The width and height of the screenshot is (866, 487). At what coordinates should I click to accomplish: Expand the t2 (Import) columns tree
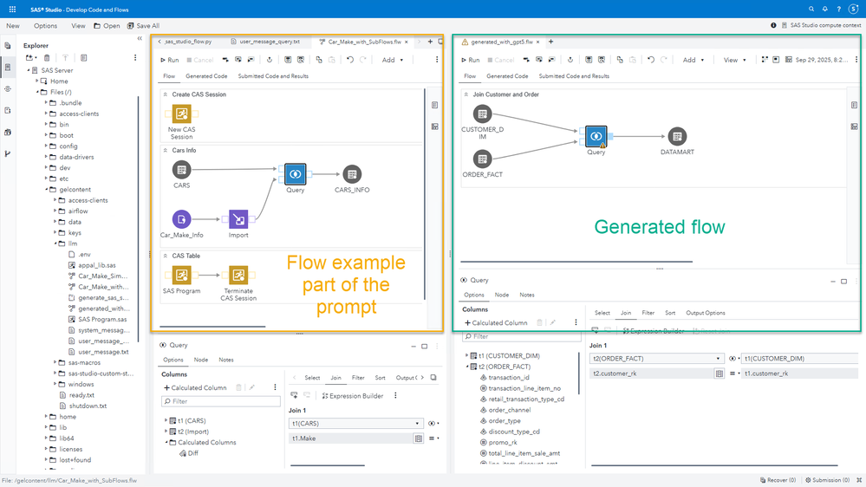tap(166, 432)
